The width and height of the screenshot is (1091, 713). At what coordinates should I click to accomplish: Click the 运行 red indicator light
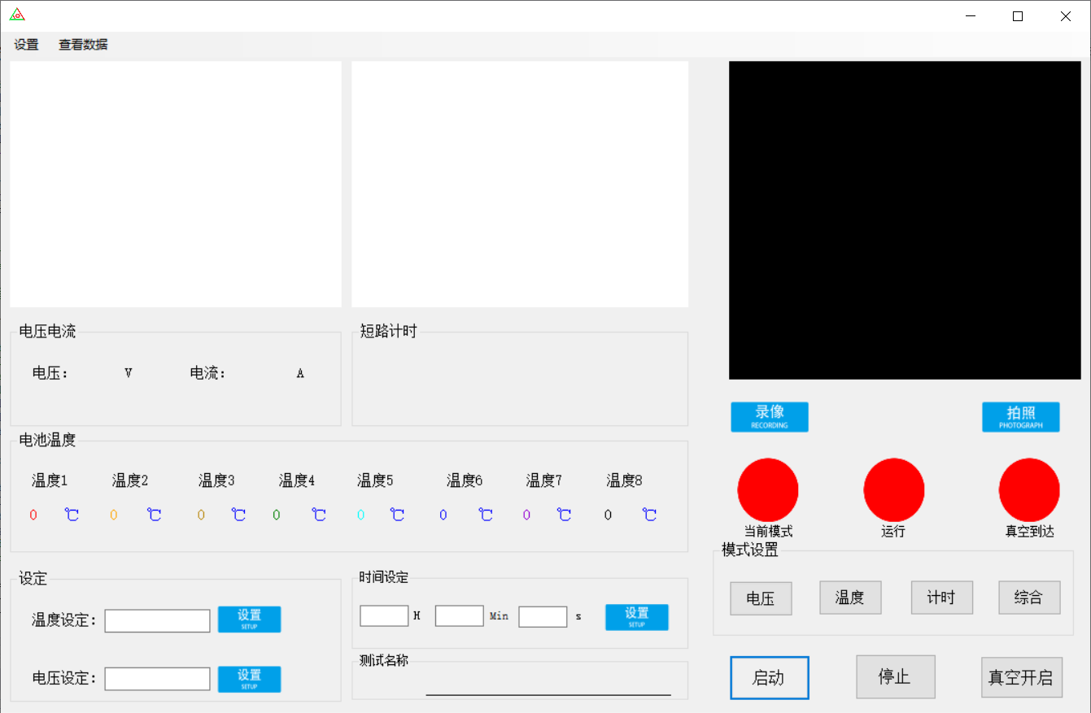click(893, 489)
